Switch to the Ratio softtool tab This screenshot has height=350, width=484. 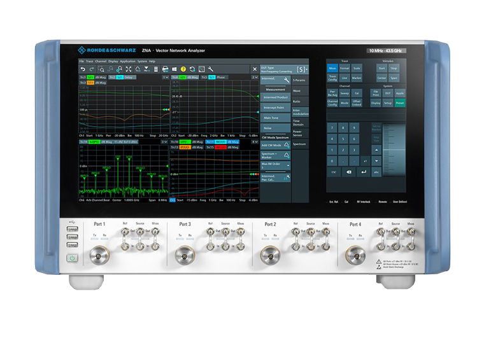coord(299,101)
